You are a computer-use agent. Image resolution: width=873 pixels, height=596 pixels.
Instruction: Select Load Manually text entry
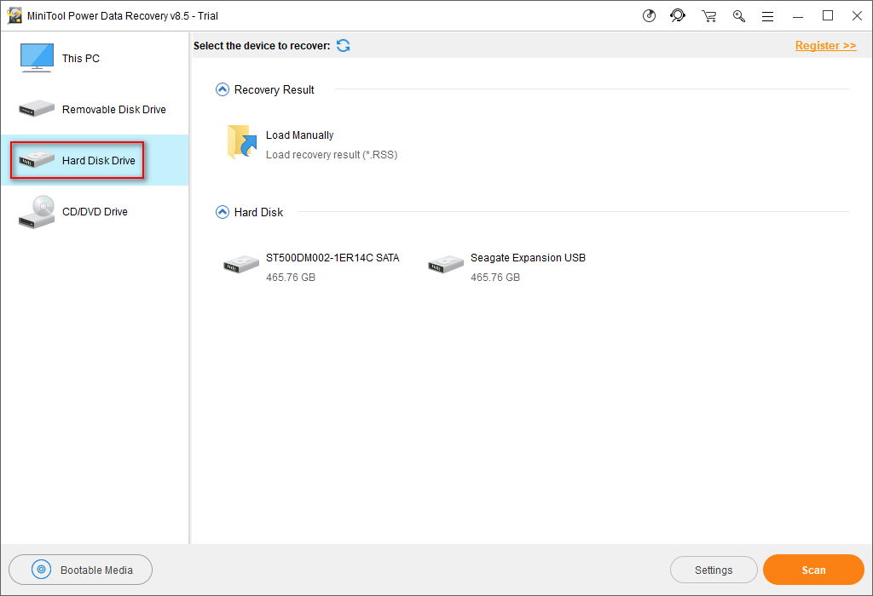299,135
